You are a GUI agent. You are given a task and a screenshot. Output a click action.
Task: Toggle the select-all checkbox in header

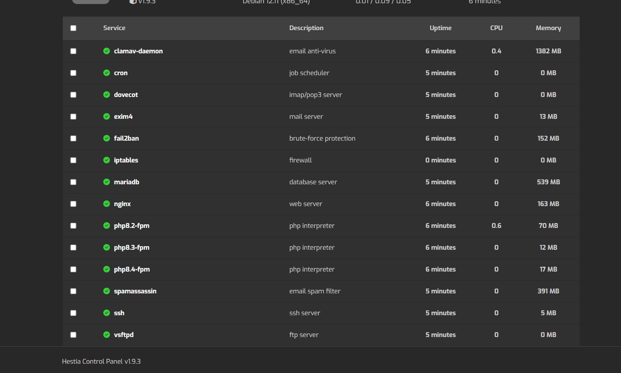click(73, 28)
